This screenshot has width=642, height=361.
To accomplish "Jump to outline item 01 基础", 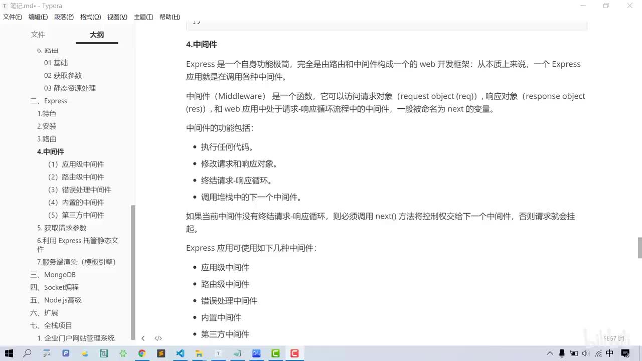I will [56, 63].
